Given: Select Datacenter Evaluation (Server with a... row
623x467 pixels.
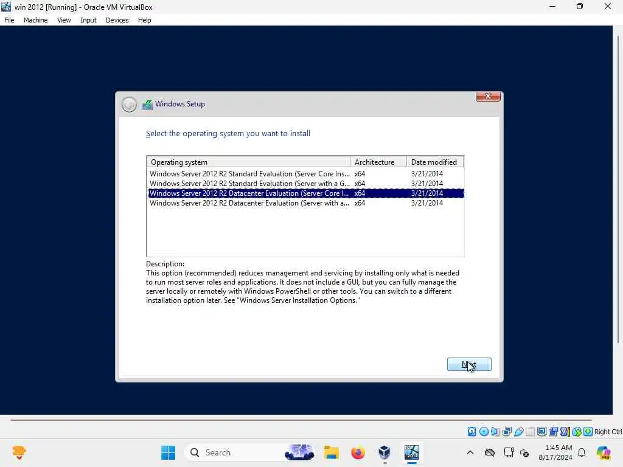Looking at the screenshot, I should pos(305,203).
